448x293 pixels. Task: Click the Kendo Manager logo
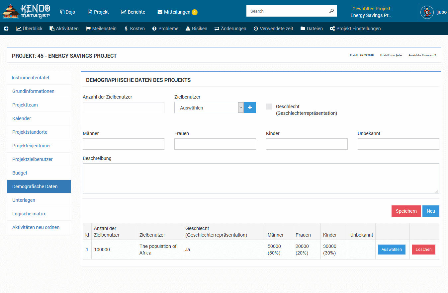click(26, 11)
